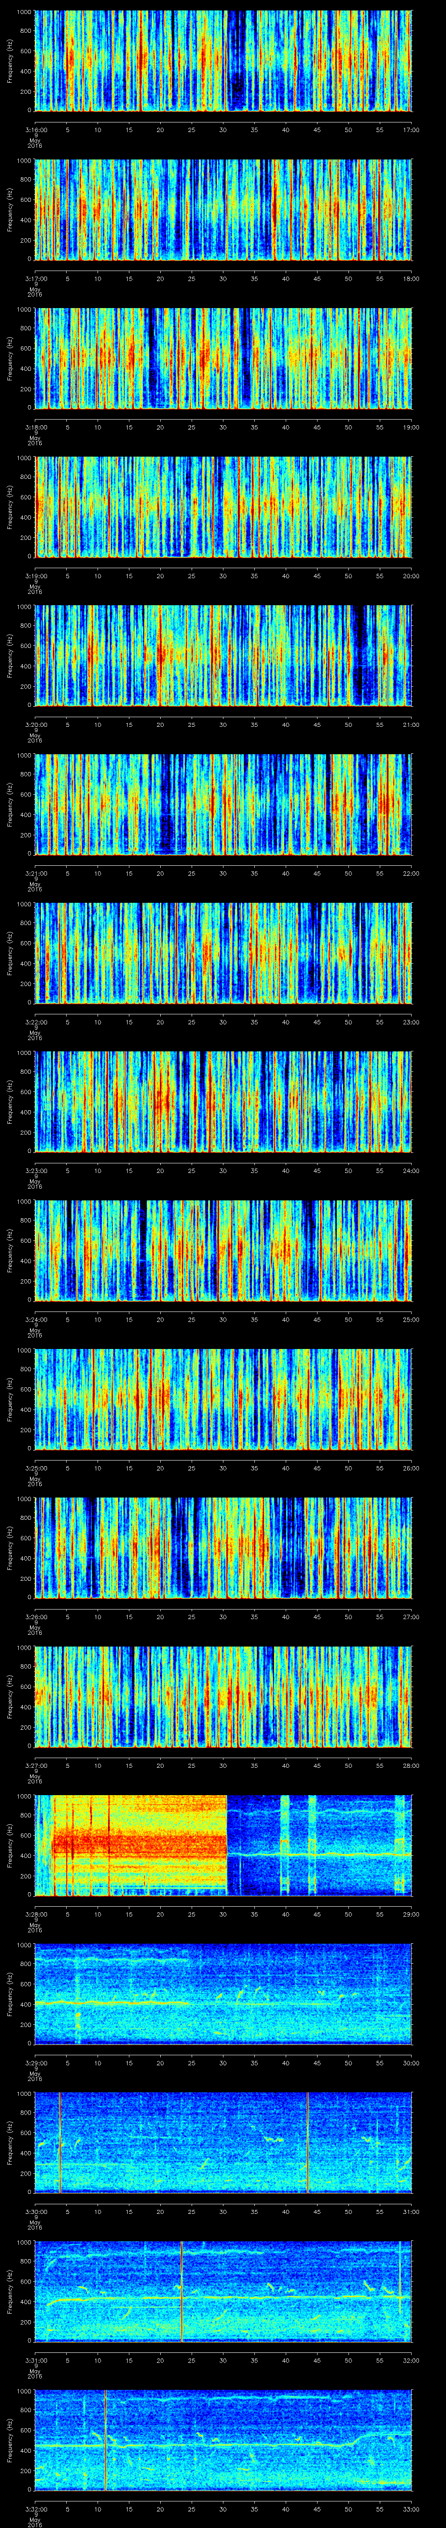The width and height of the screenshot is (446, 2528).
Task: Click the '25:00' end-of-axis time label
Action: pos(411,1319)
